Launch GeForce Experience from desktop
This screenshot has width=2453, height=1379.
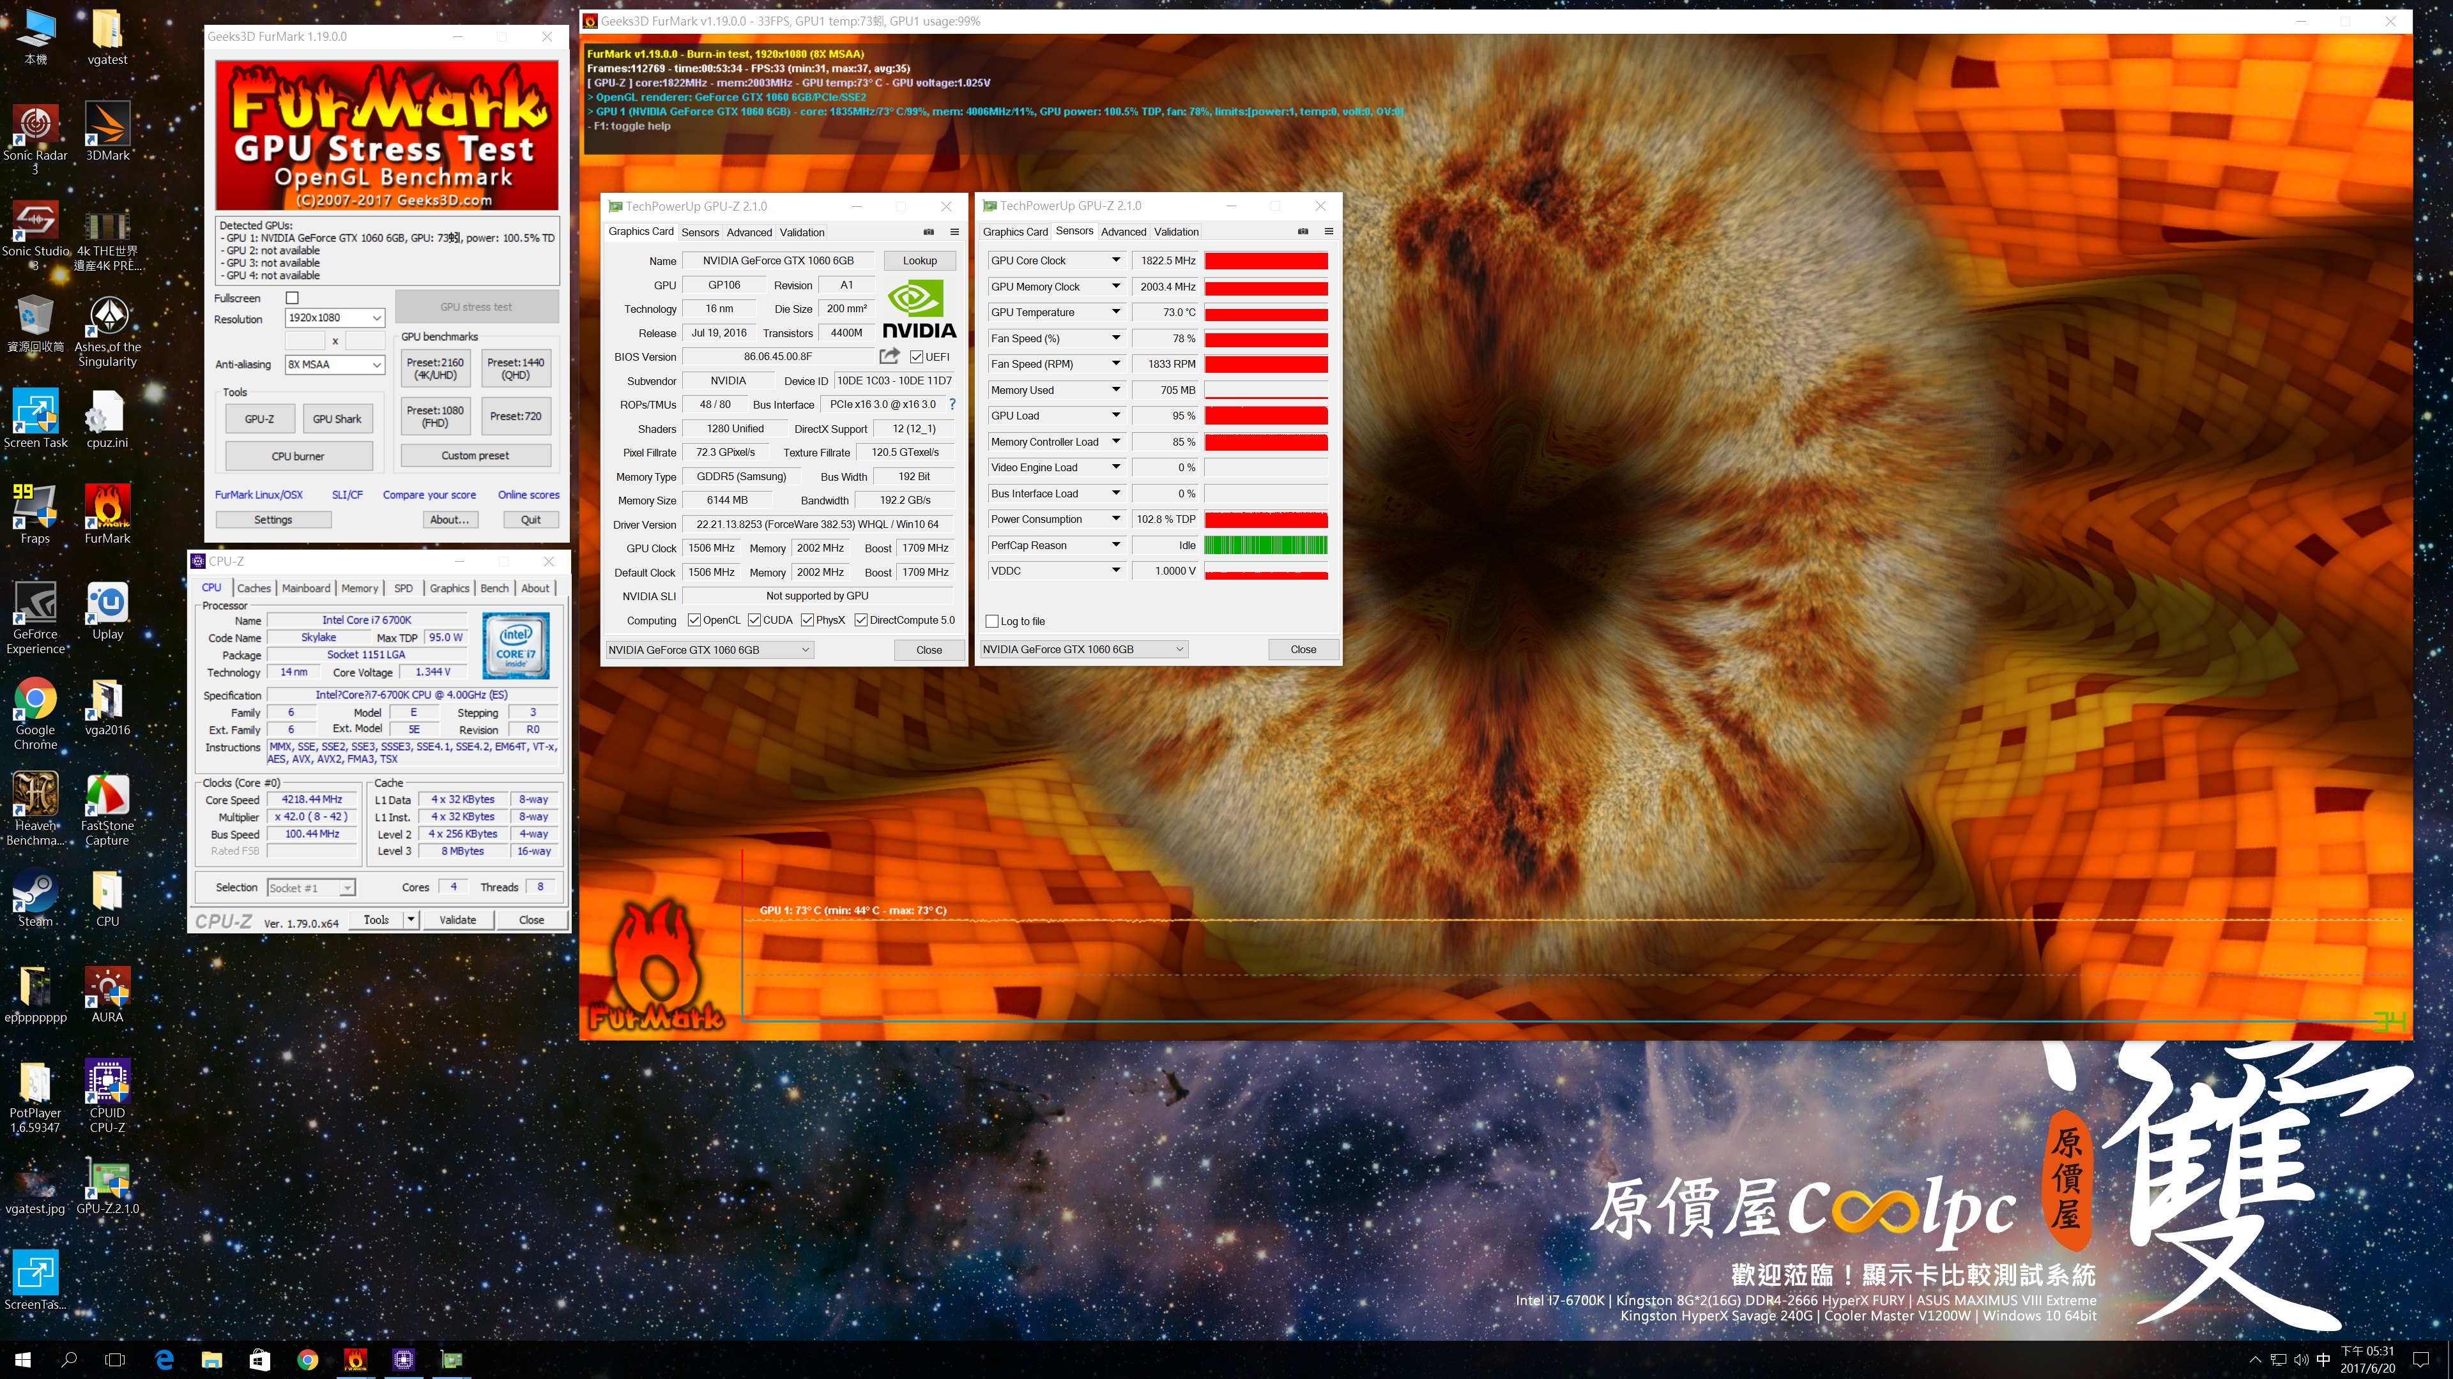coord(35,619)
